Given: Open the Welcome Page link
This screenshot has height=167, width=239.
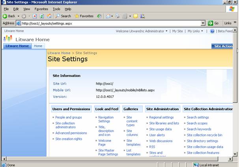Looking at the screenshot, I should click(x=105, y=143).
